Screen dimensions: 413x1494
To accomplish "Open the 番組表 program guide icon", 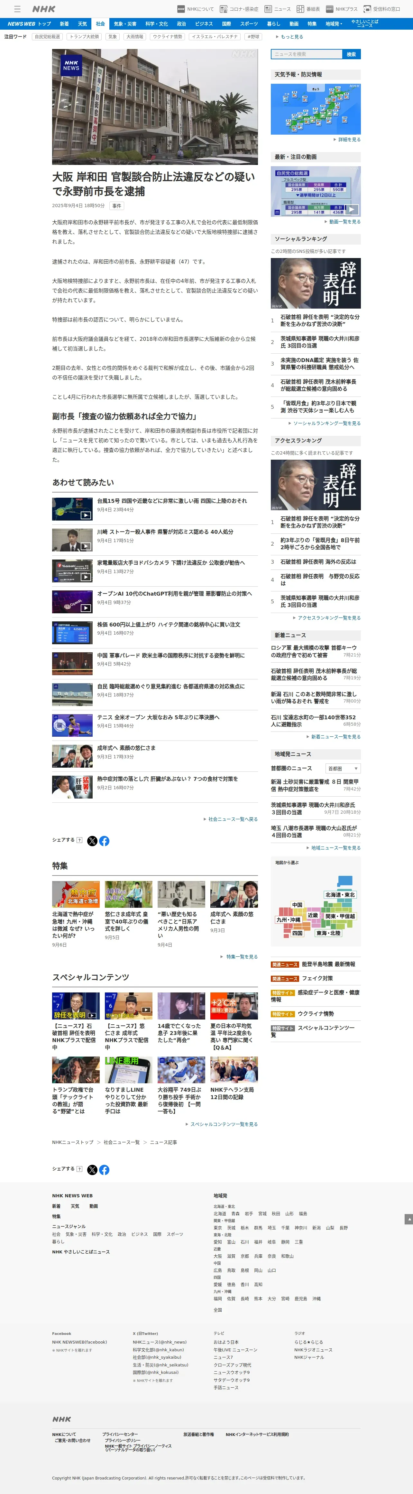I will point(308,9).
